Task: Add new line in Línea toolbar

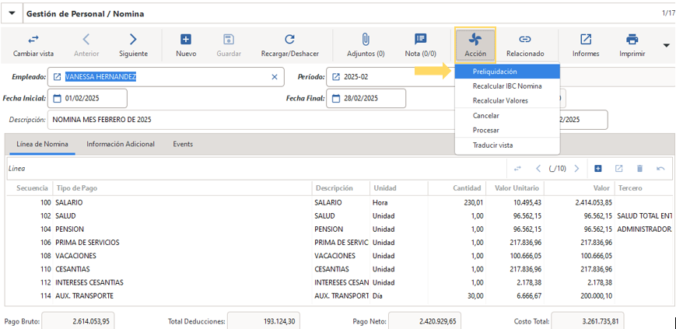Action: (598, 169)
